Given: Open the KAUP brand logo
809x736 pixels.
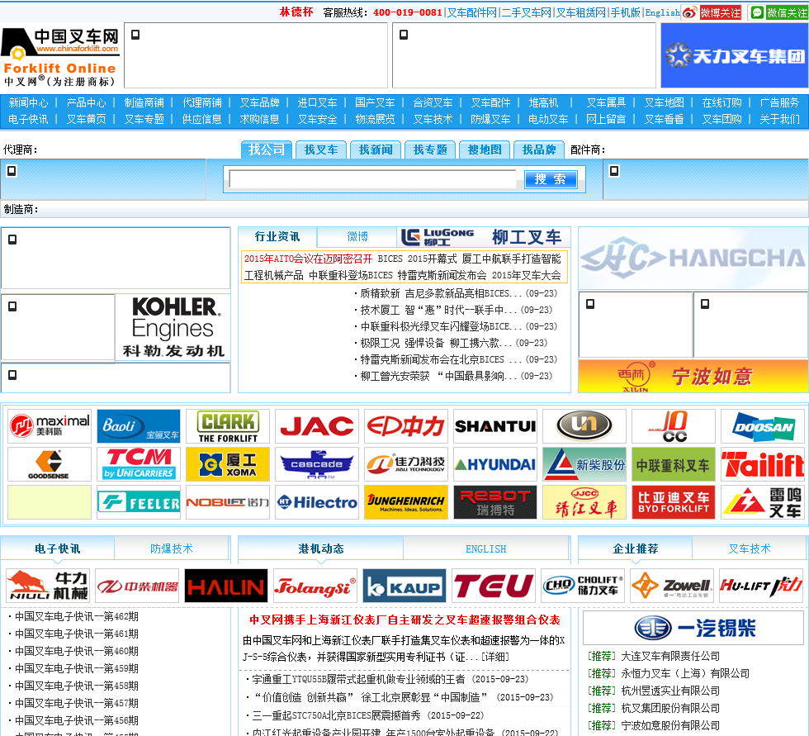Looking at the screenshot, I should tap(404, 586).
